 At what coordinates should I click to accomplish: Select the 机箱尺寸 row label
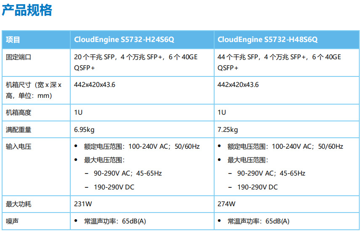coord(34,90)
